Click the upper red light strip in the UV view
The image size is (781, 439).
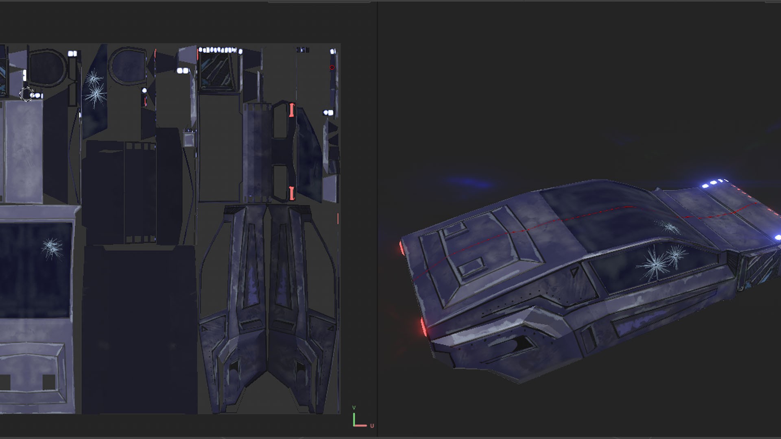click(x=292, y=110)
